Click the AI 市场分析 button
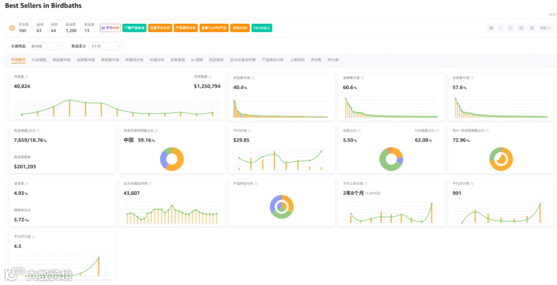This screenshot has height=285, width=557. [x=110, y=28]
